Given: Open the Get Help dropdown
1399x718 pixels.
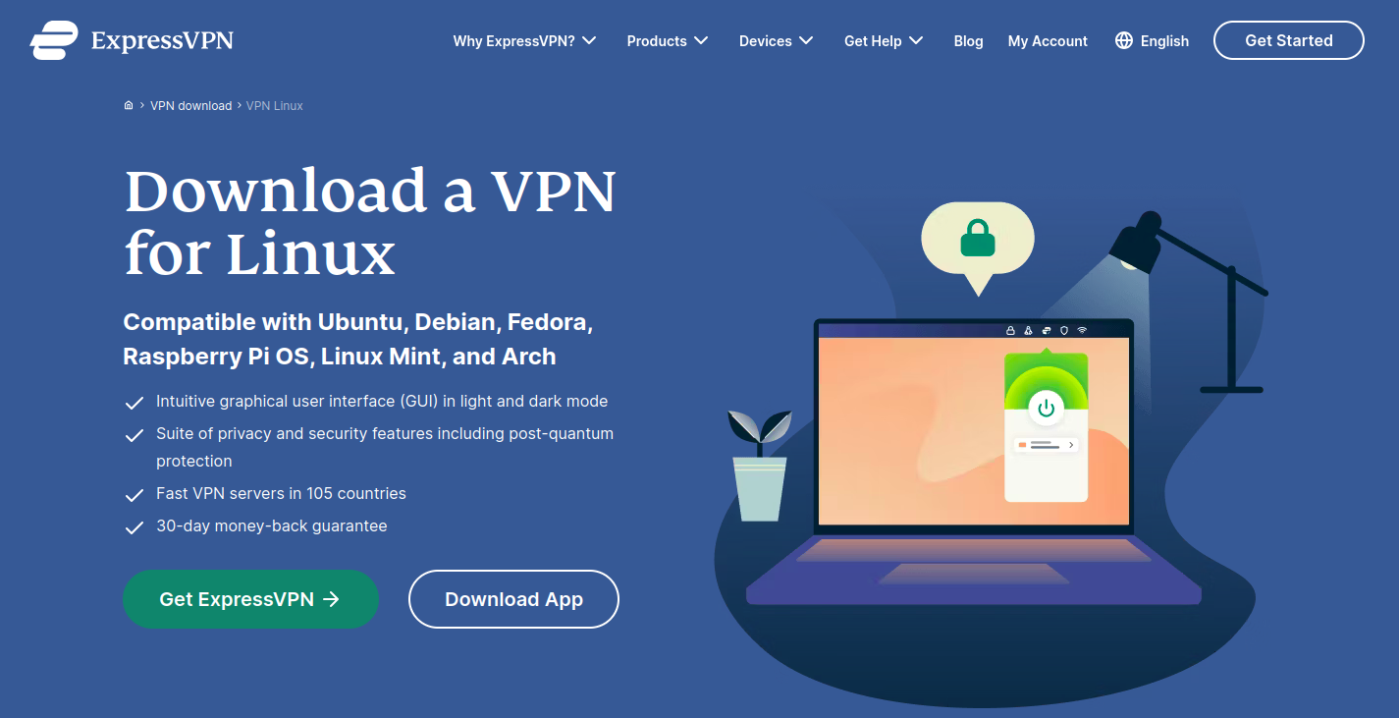Looking at the screenshot, I should [x=884, y=41].
